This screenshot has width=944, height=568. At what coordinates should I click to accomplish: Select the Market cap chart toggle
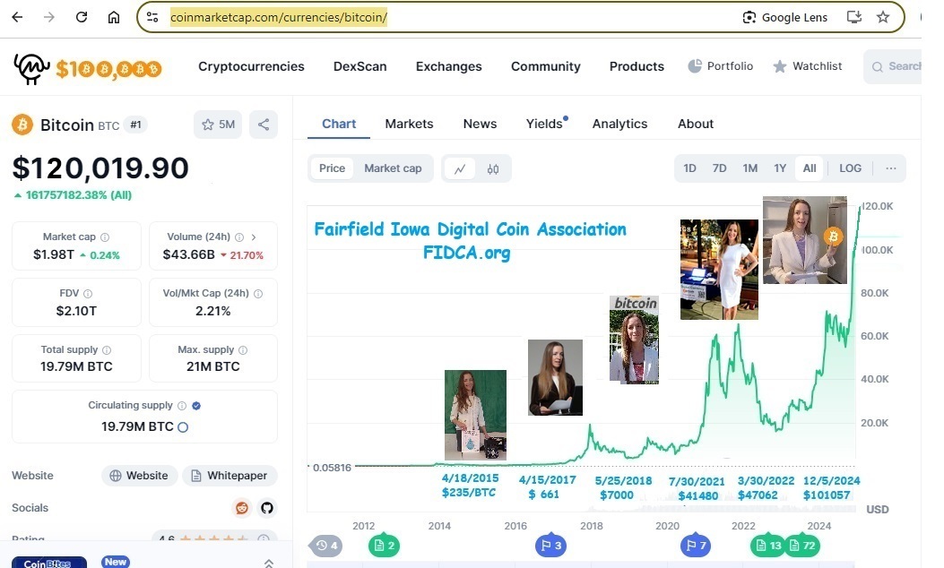(x=394, y=168)
